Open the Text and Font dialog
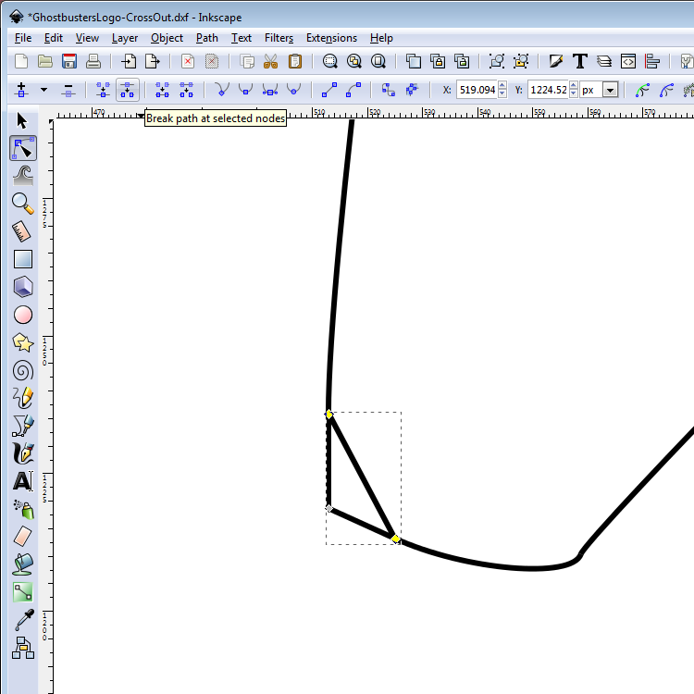 580,61
